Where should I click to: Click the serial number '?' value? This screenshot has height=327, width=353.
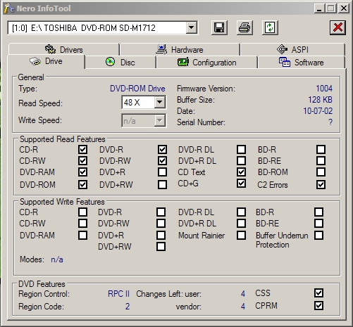pyautogui.click(x=330, y=122)
